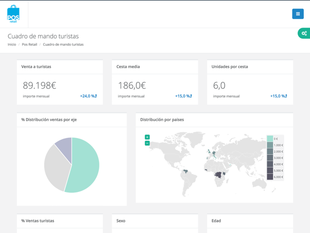Click the Venta a turistas card title
310x233 pixels.
36,67
